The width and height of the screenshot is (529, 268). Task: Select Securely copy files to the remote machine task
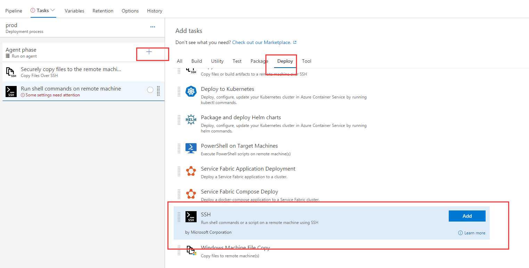(x=83, y=72)
